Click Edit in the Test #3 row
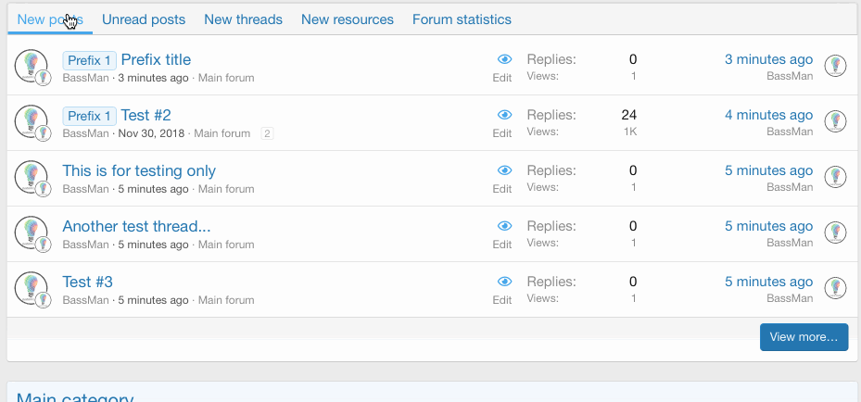 click(502, 300)
